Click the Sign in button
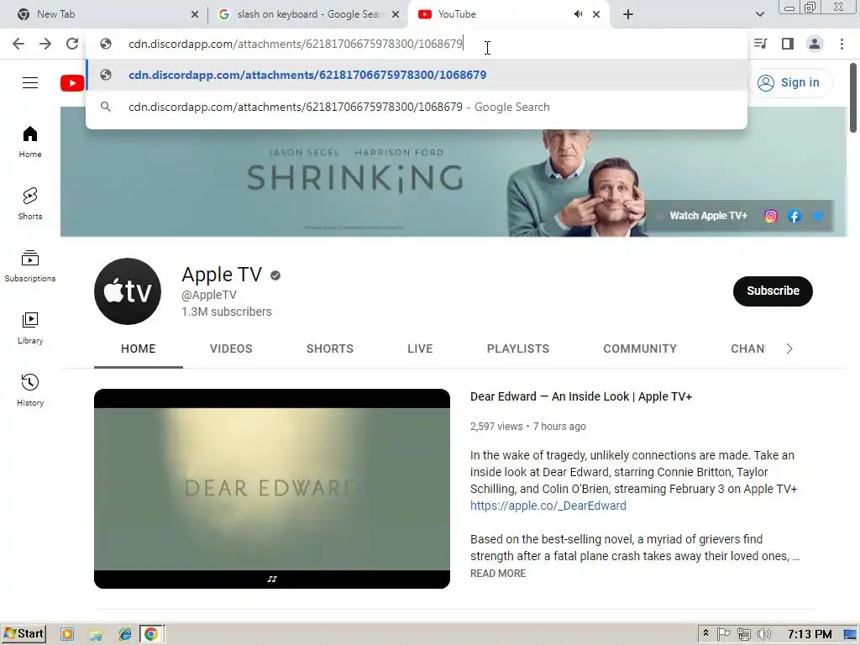This screenshot has height=645, width=860. 789,83
